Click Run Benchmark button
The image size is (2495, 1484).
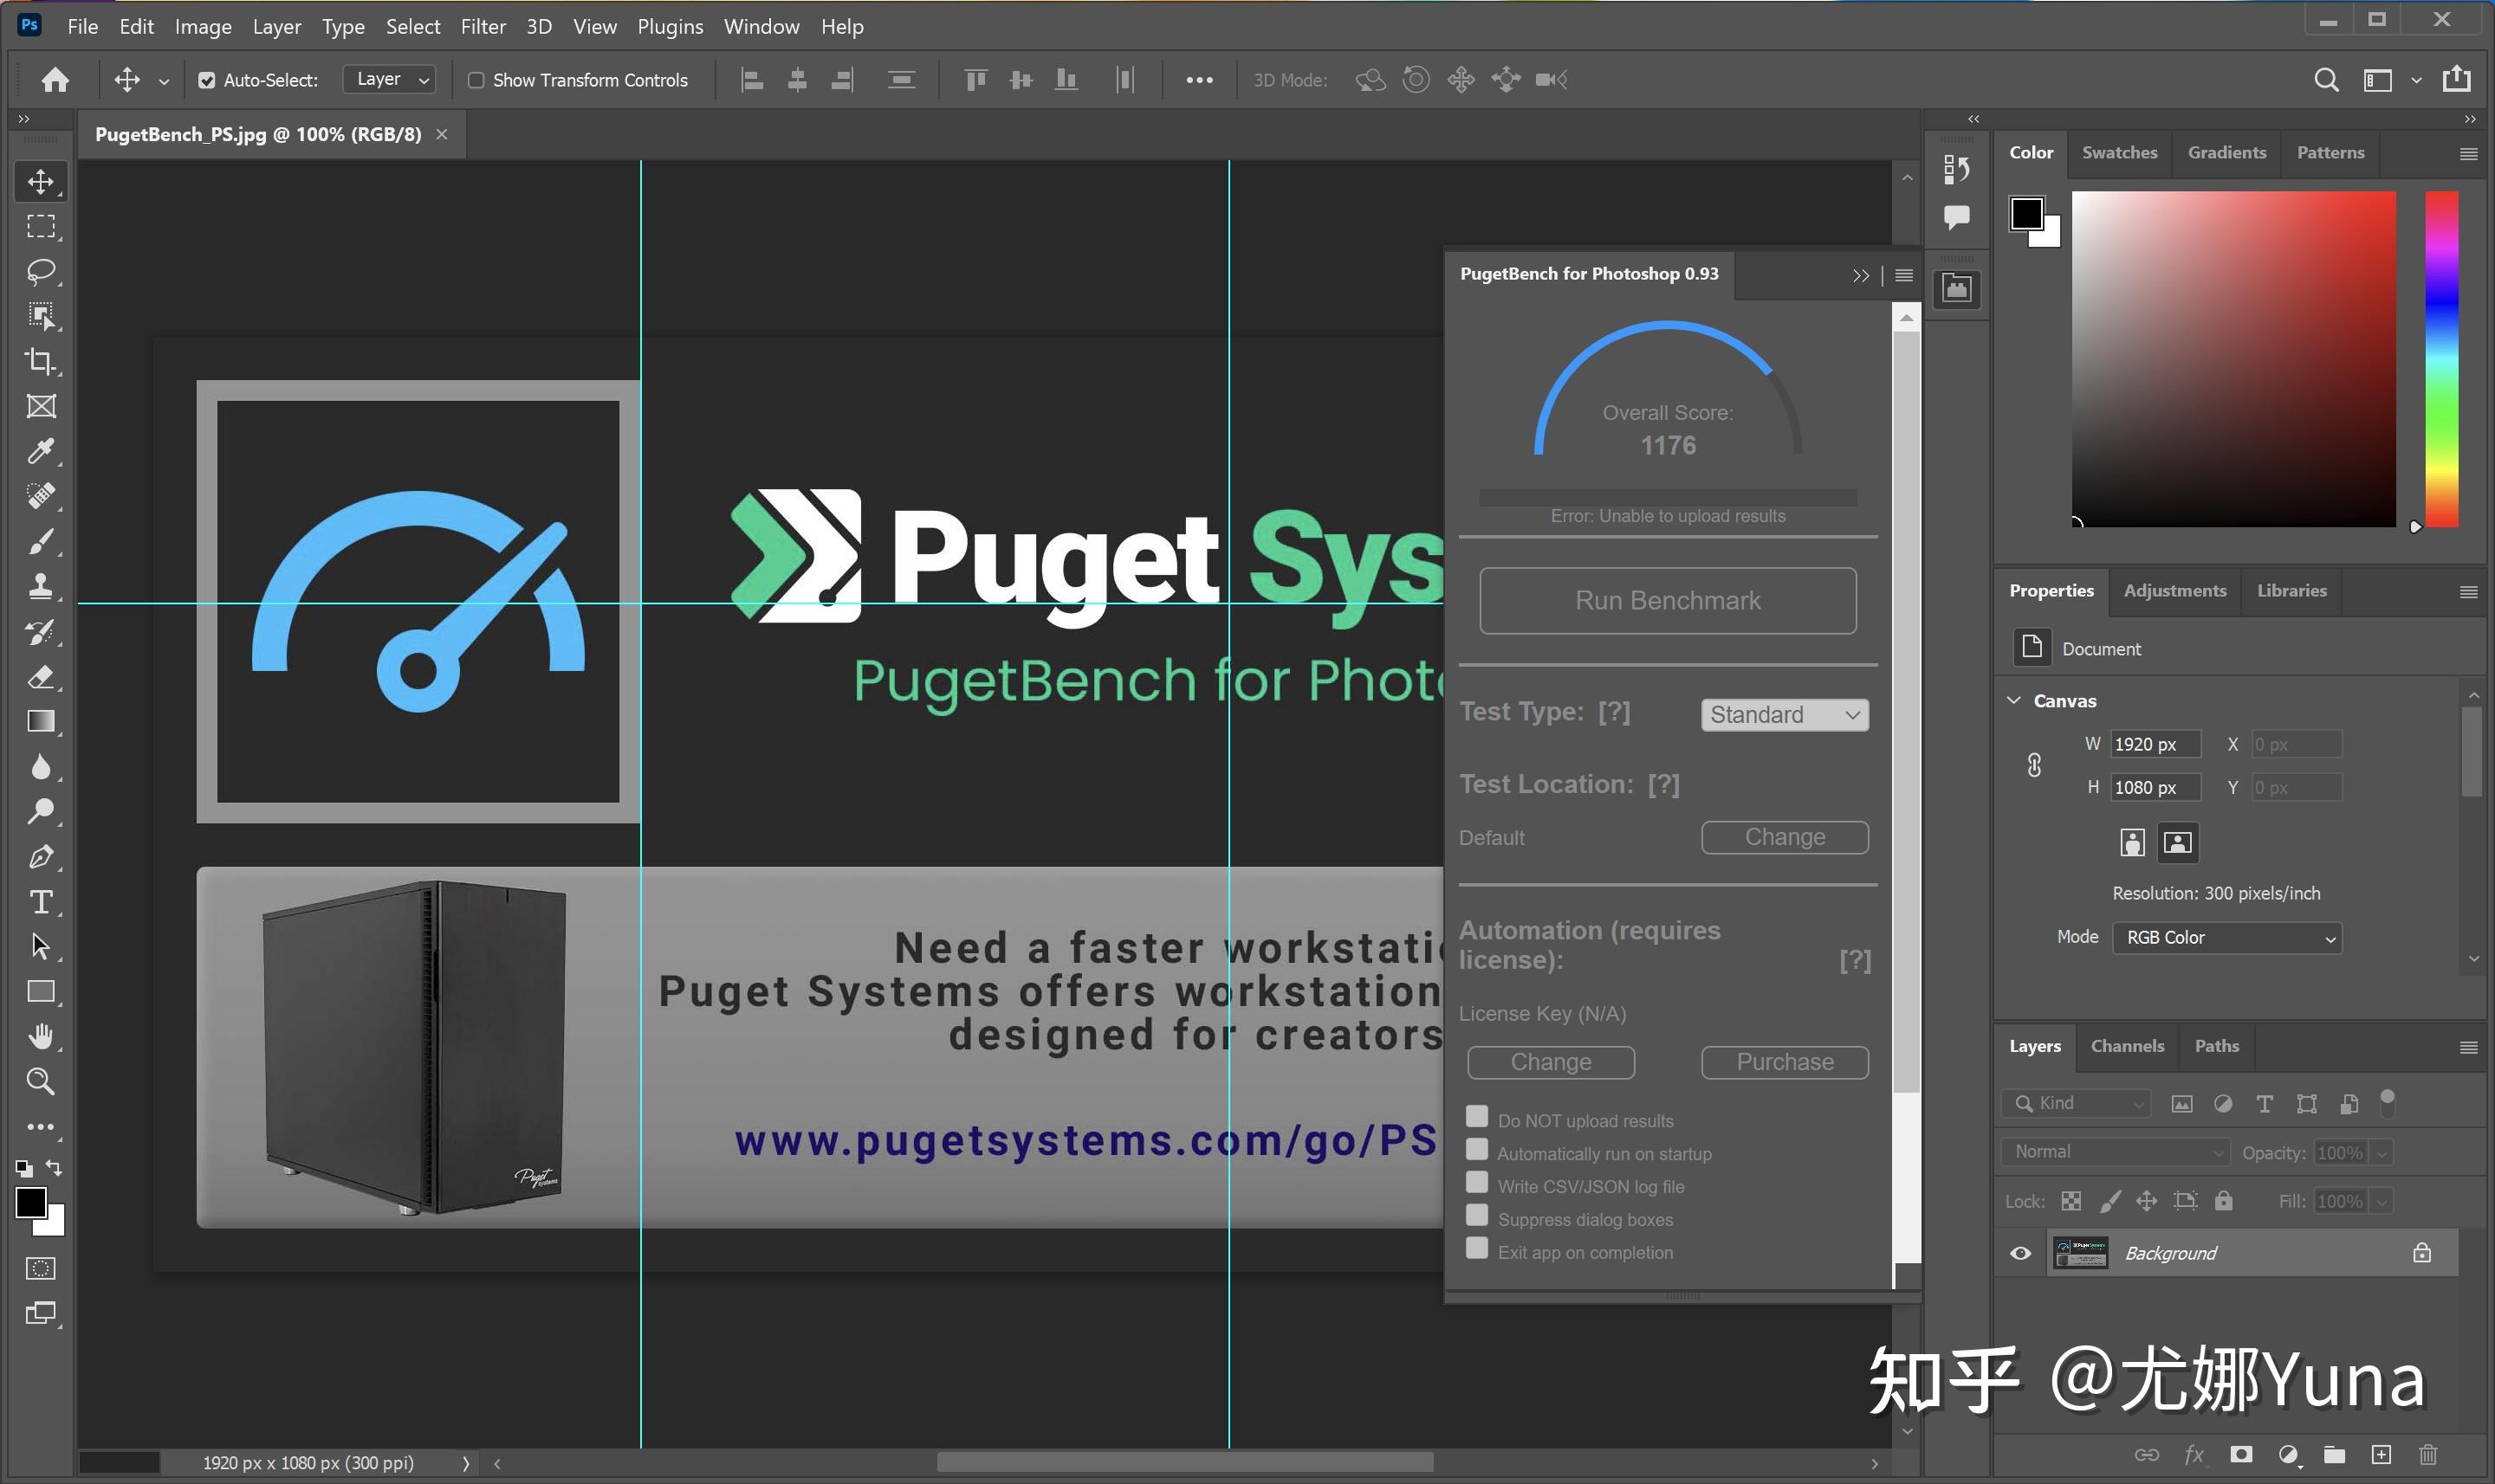(1668, 599)
